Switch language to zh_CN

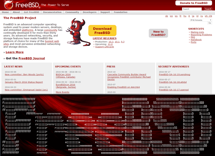coord(208,16)
